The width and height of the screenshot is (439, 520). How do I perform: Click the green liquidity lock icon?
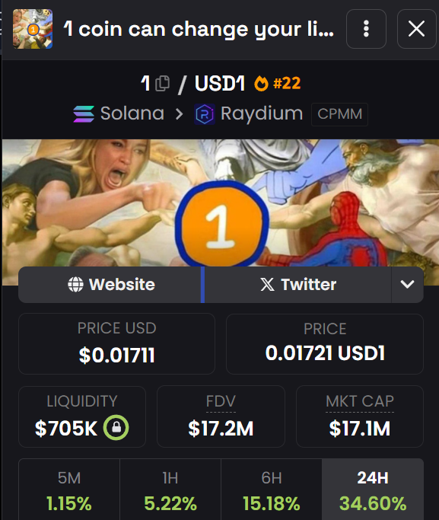(x=116, y=427)
